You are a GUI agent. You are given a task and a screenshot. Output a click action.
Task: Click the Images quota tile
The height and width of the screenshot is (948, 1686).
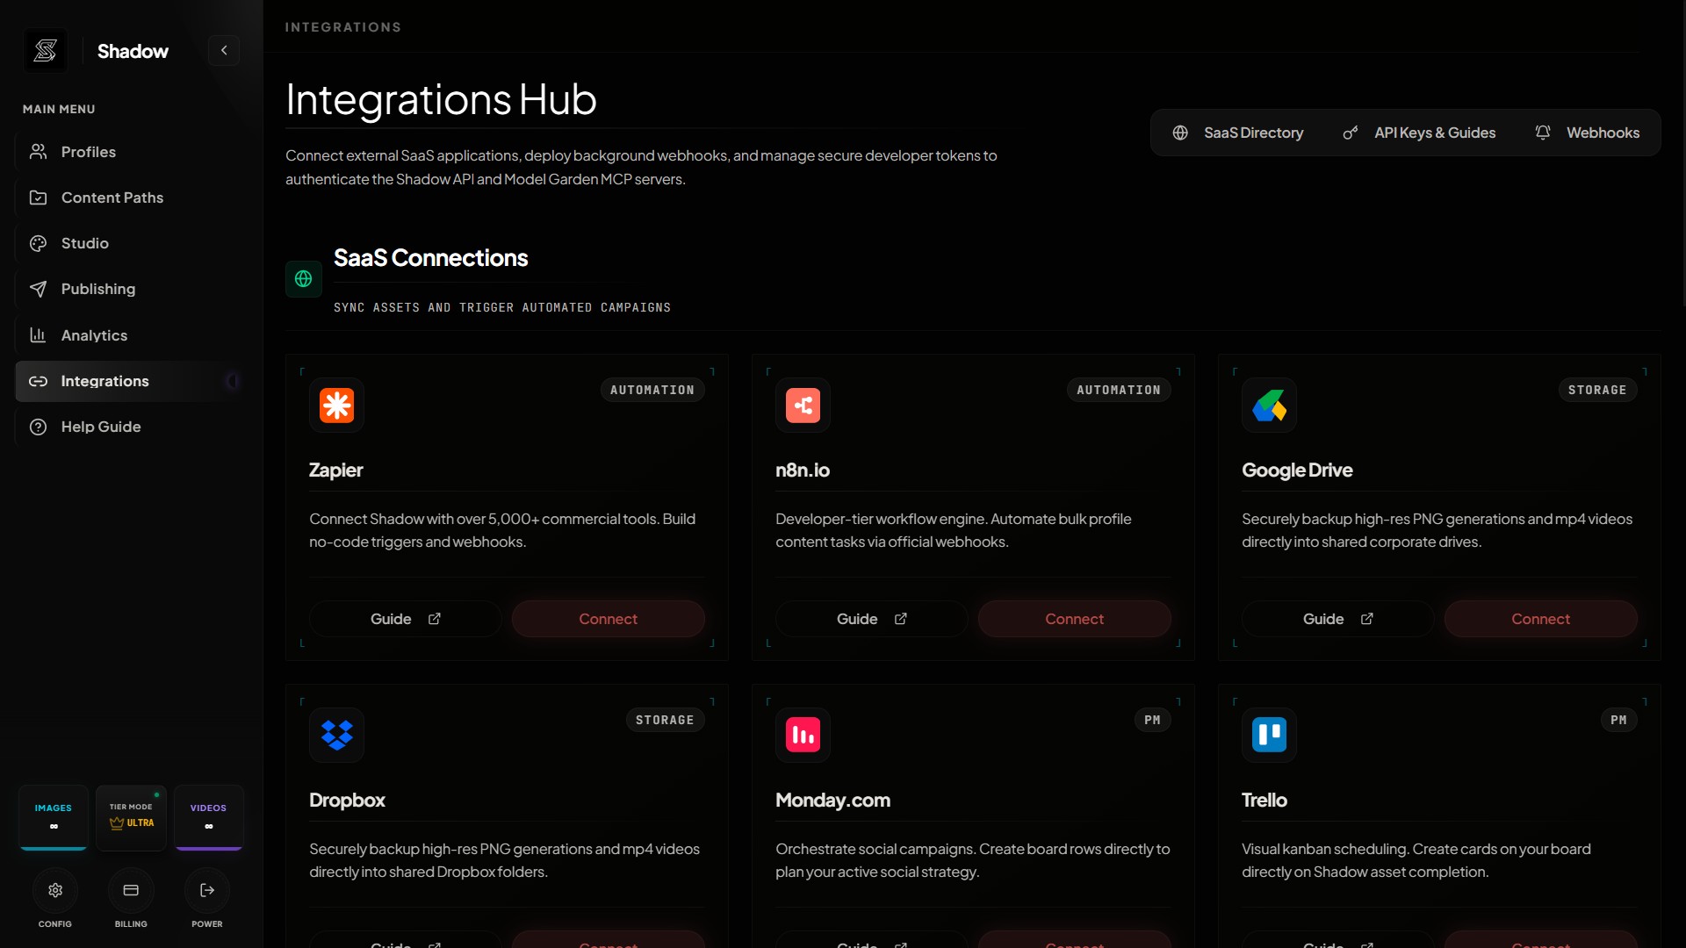pos(54,817)
